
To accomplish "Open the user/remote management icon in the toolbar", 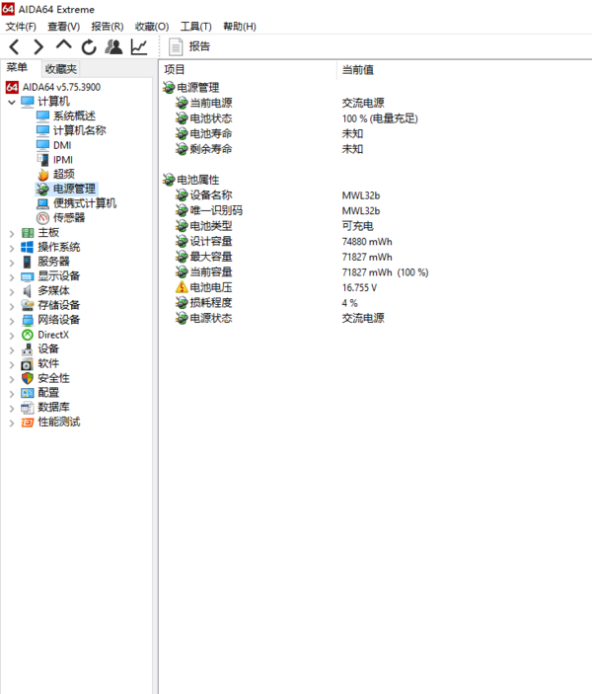I will pyautogui.click(x=113, y=47).
